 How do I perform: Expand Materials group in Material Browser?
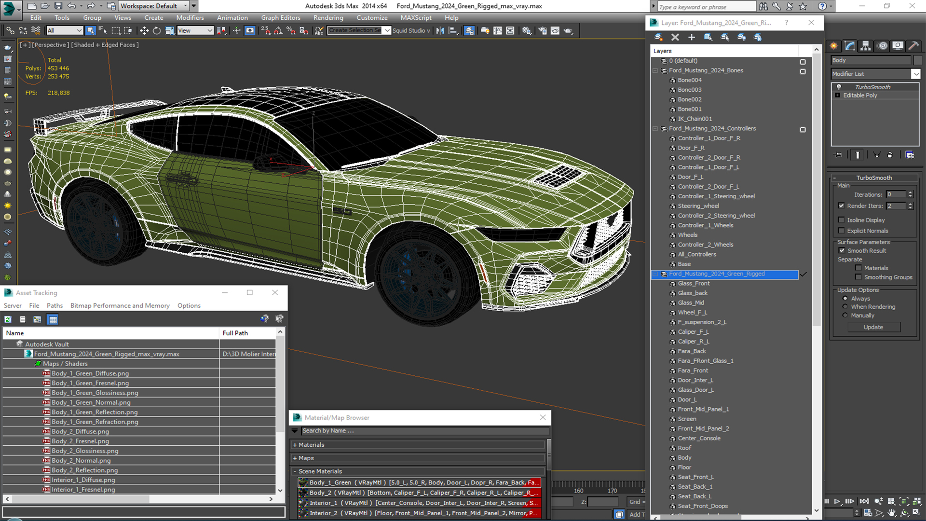tap(295, 445)
